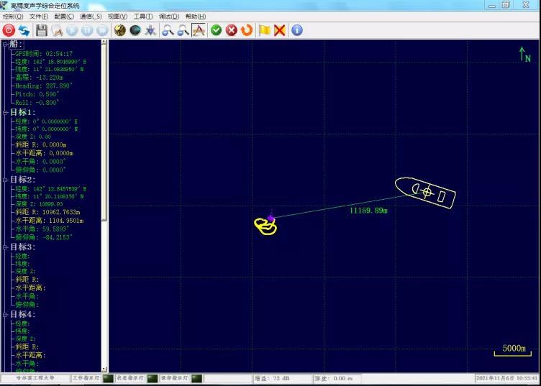Click the orange circular arrow icon
541x386 pixels.
(x=247, y=30)
